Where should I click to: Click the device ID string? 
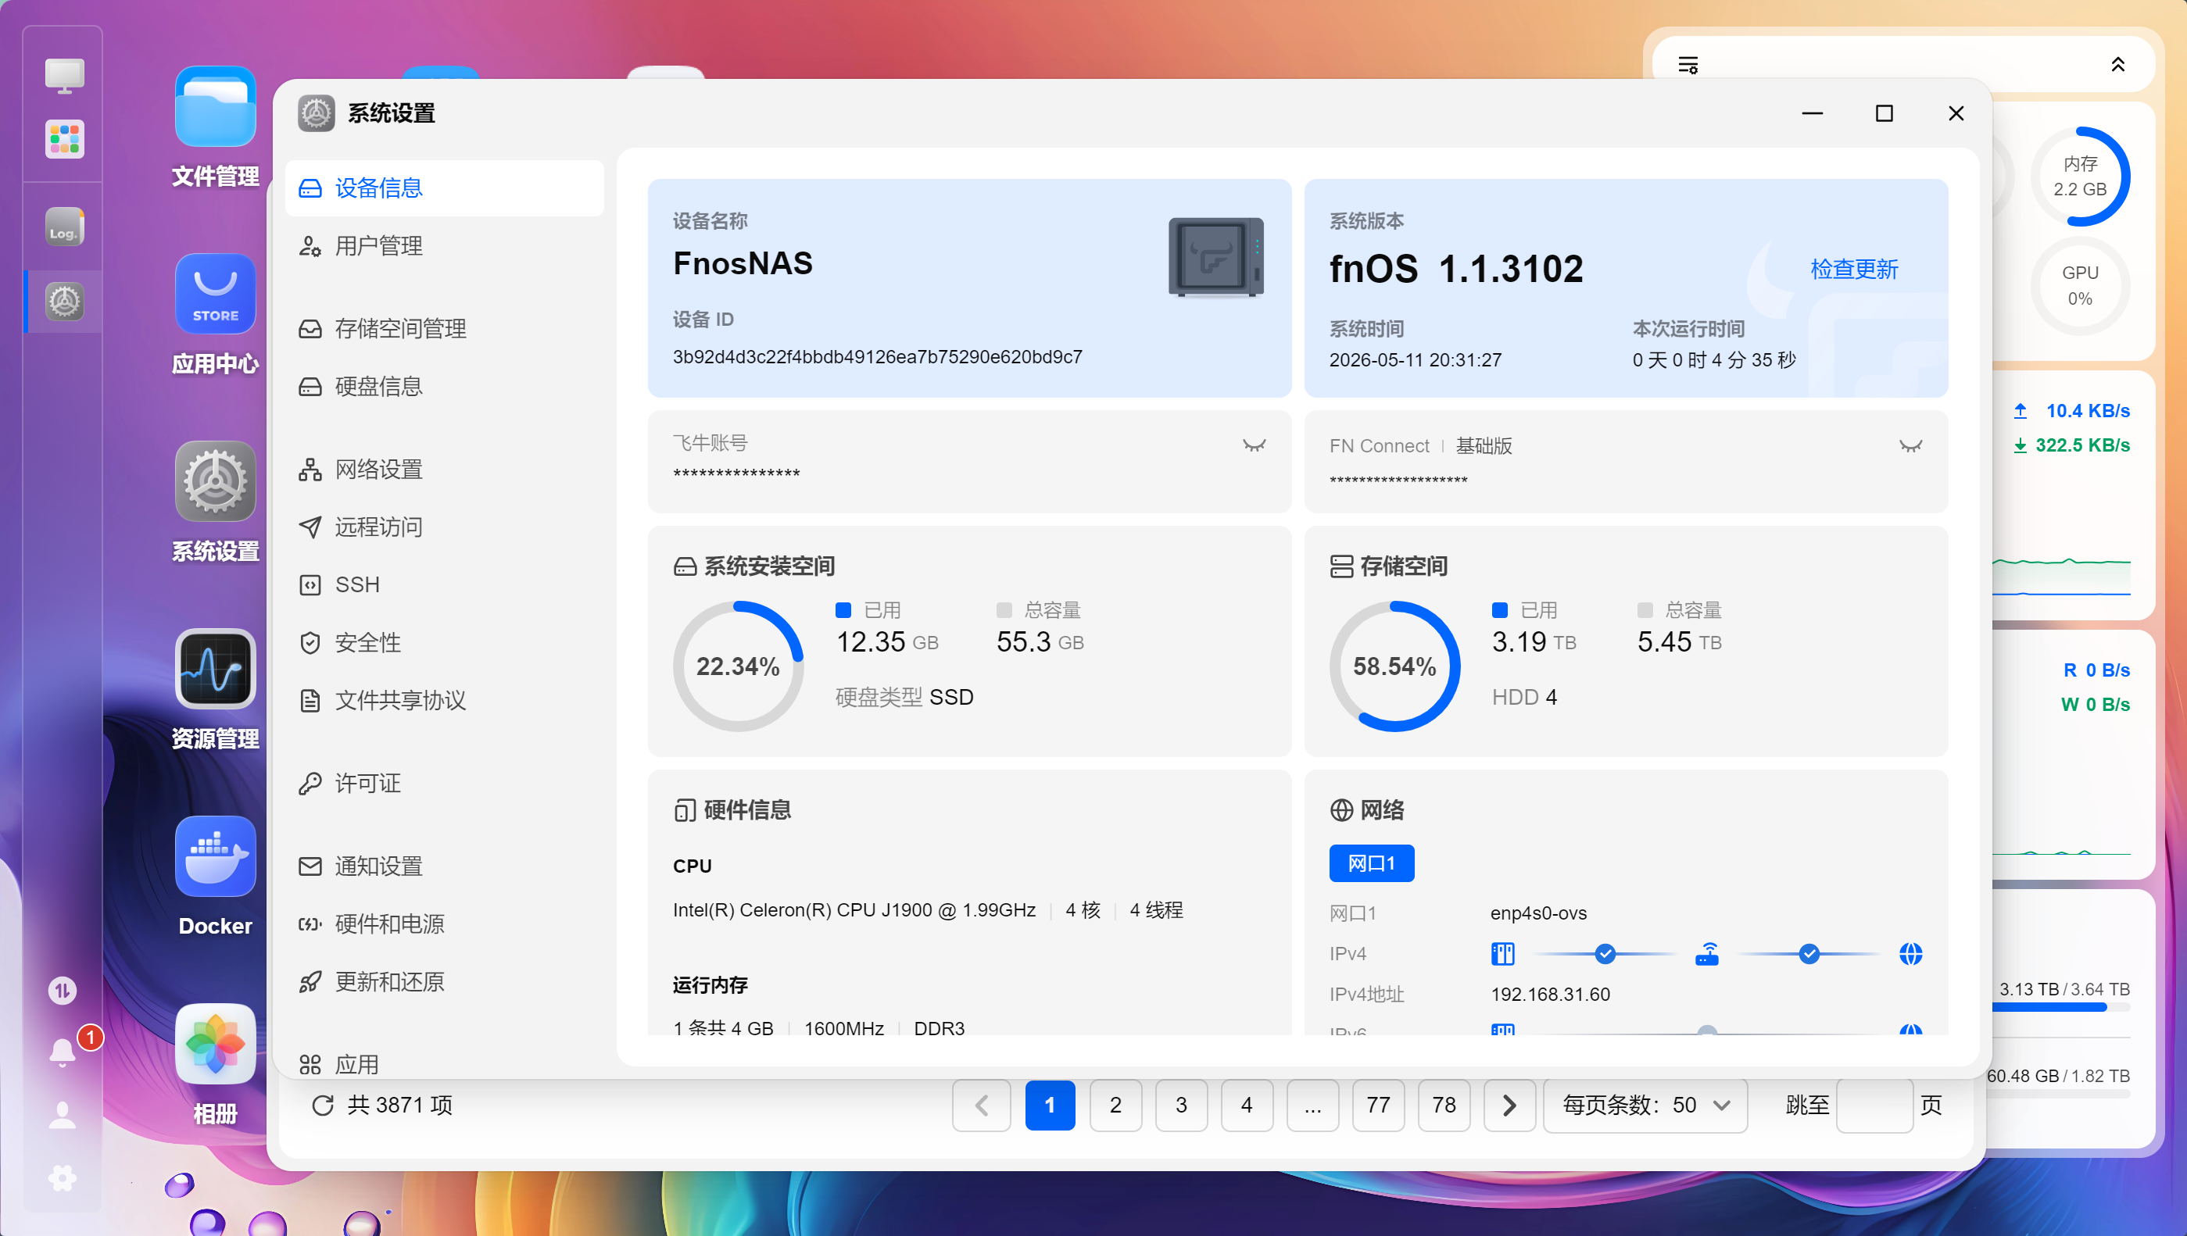coord(877,357)
